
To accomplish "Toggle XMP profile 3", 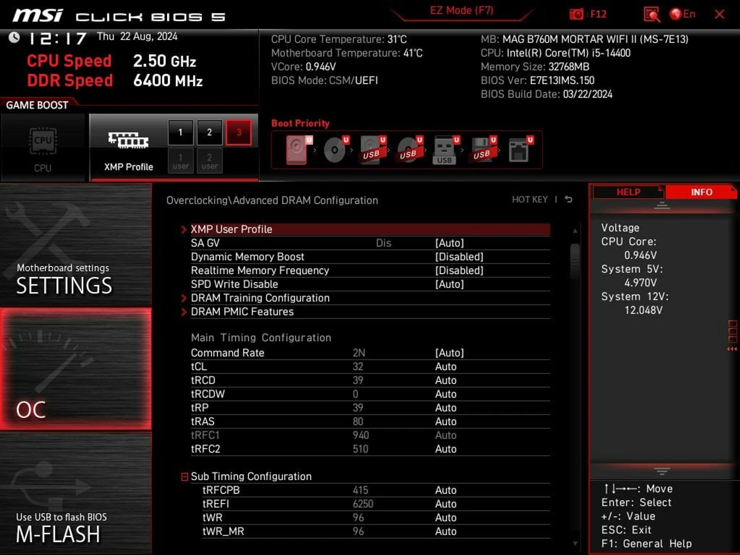I will 239,132.
